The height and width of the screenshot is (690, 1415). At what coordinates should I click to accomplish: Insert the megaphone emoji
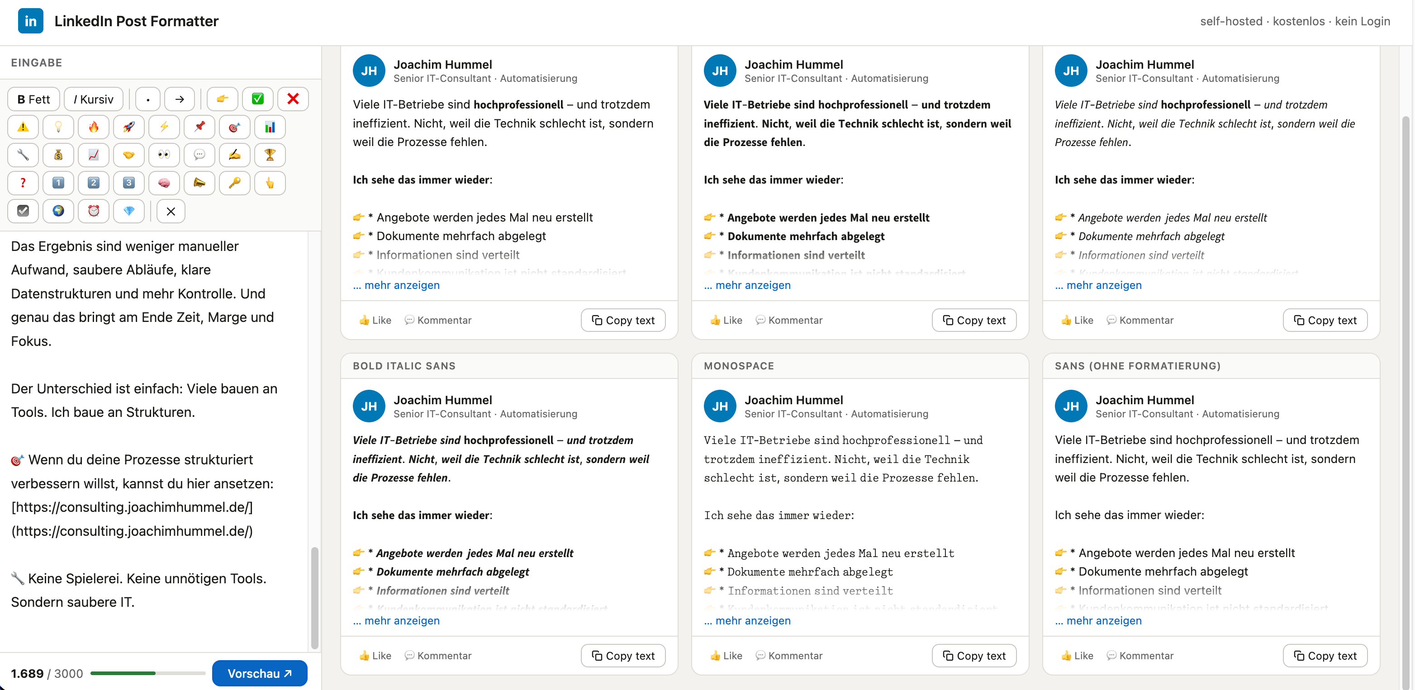coord(199,183)
